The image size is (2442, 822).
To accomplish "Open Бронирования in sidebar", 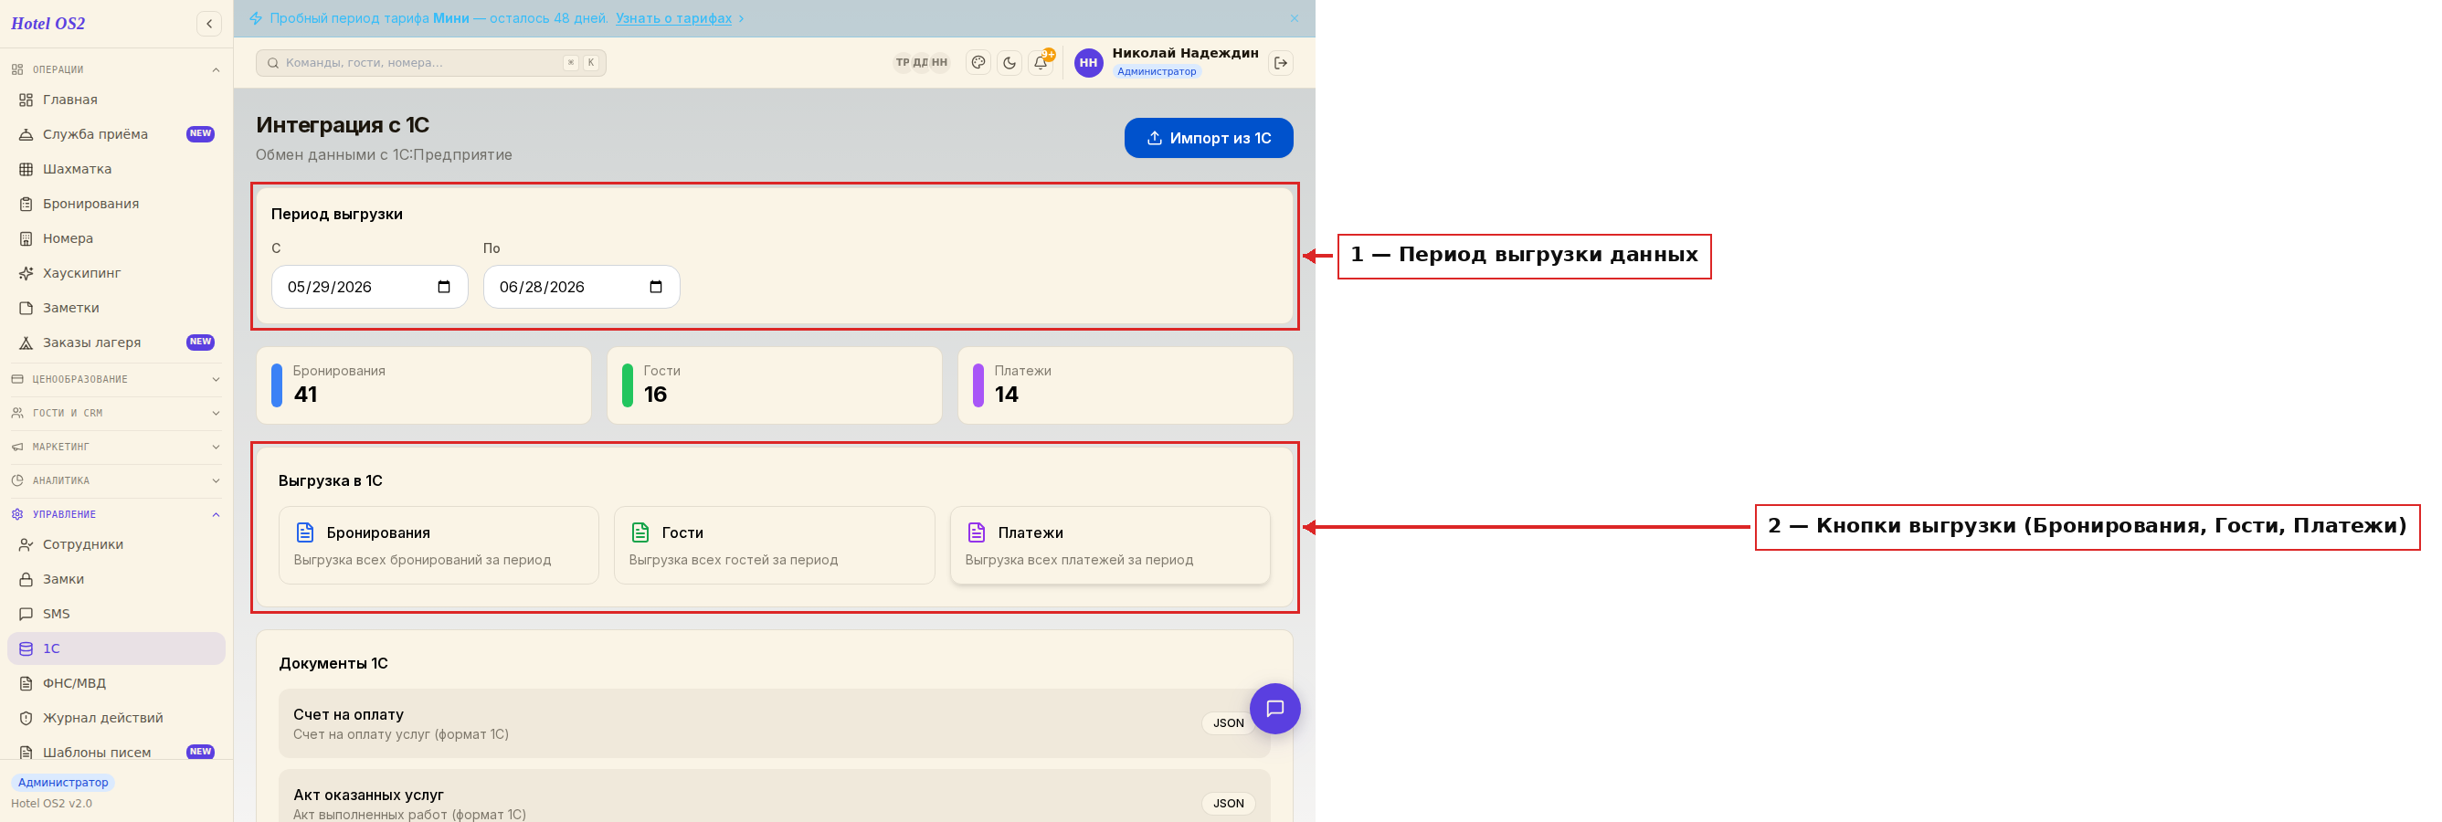I will [116, 204].
